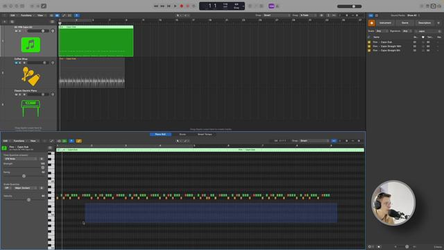Open the Signature Any dropdown

[408, 31]
